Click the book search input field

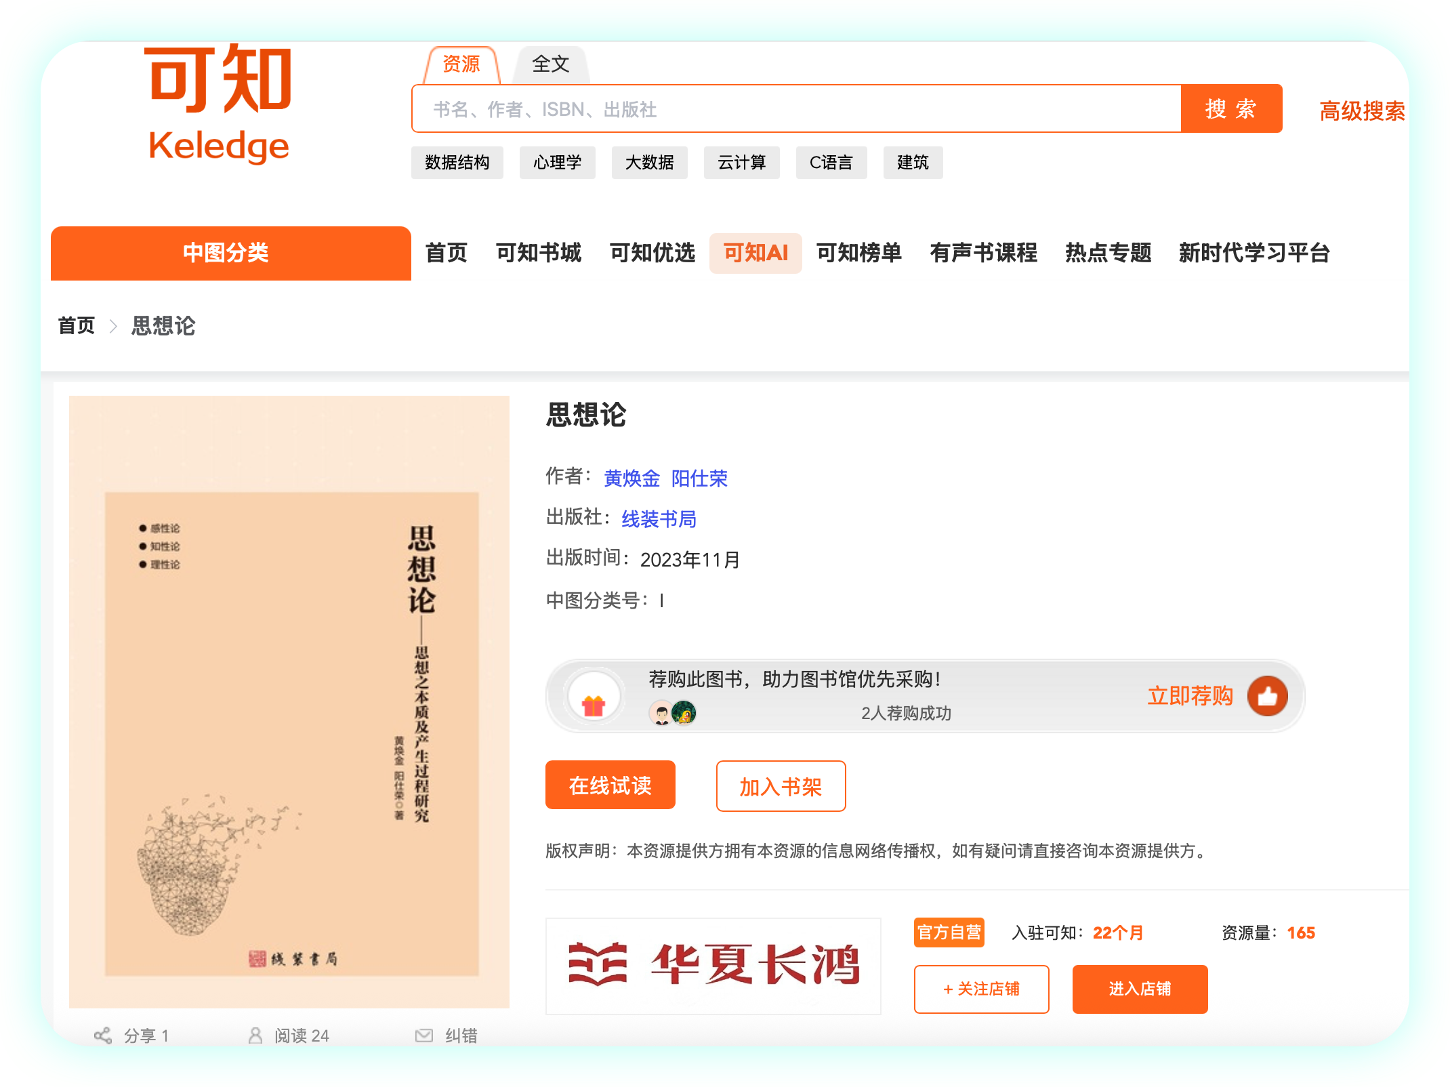[796, 109]
